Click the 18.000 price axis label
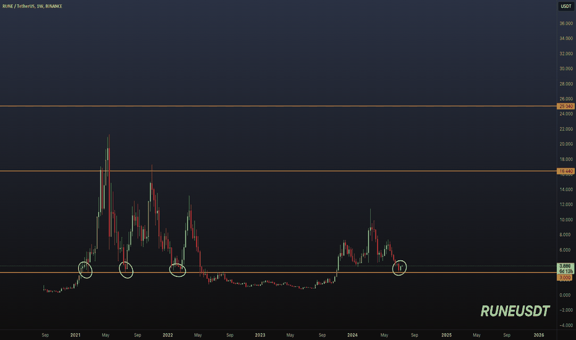The image size is (576, 340). click(x=565, y=159)
